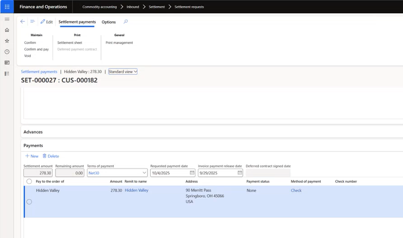Open the Terms of payment dropdown
The width and height of the screenshot is (403, 238).
pos(144,173)
